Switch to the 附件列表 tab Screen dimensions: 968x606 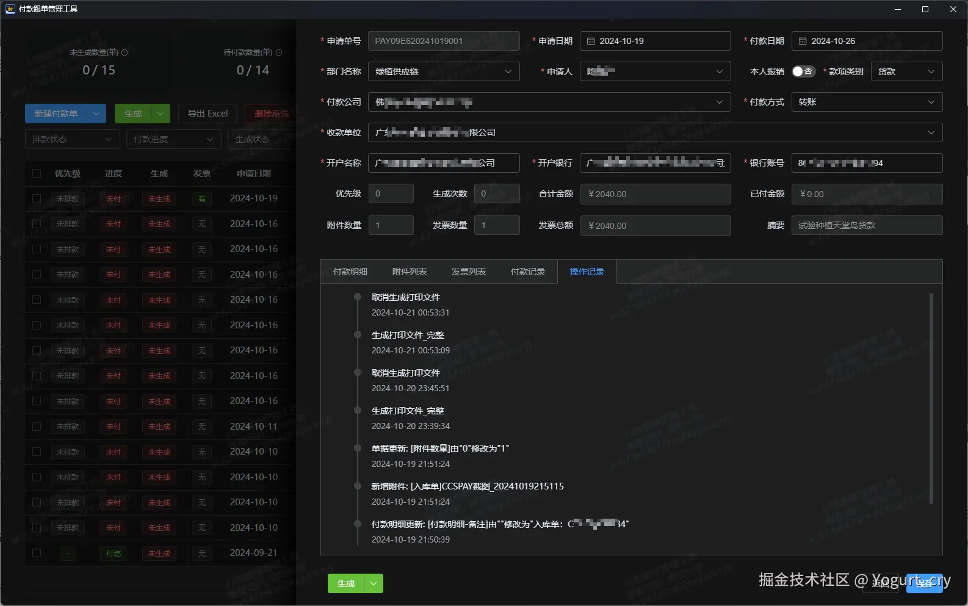410,272
